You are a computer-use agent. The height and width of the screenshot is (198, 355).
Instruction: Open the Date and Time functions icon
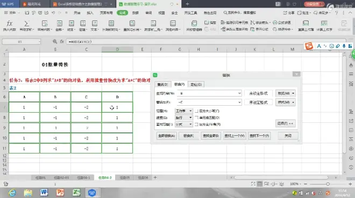111,23
